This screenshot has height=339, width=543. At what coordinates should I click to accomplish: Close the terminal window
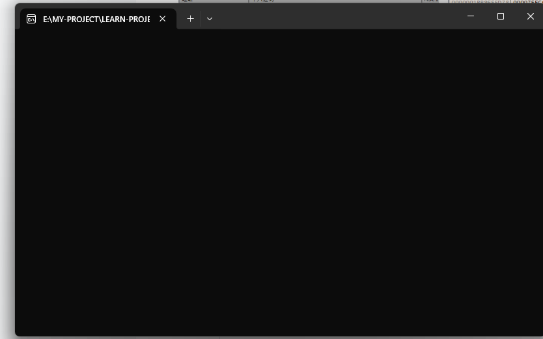pyautogui.click(x=530, y=16)
